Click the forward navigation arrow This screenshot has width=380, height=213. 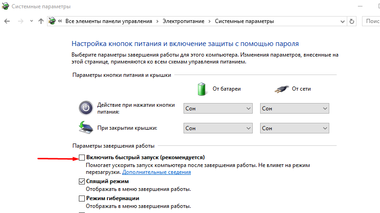(21, 21)
